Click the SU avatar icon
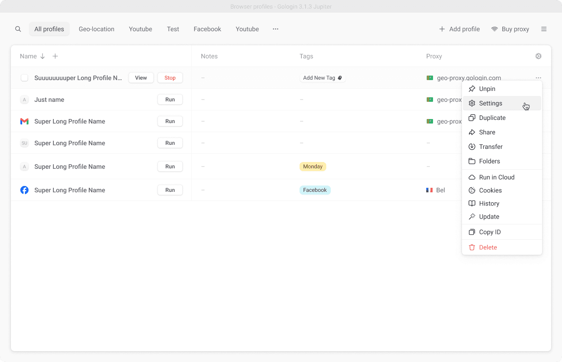Image resolution: width=562 pixels, height=362 pixels. pos(24,143)
